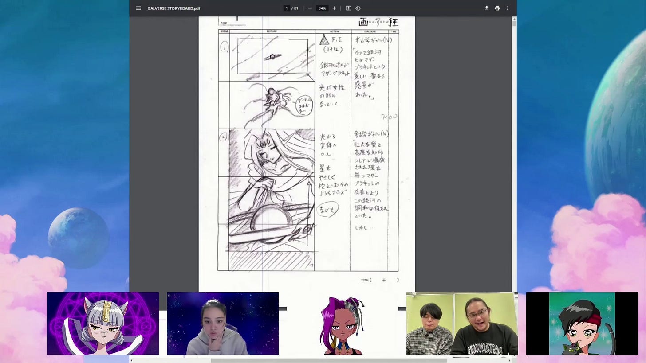
Task: Click the total page count '81'
Action: (x=296, y=8)
